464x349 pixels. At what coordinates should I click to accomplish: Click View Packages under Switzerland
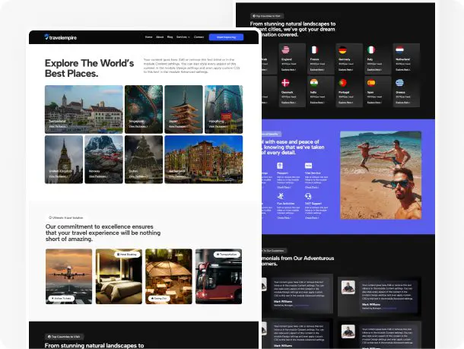coord(59,126)
